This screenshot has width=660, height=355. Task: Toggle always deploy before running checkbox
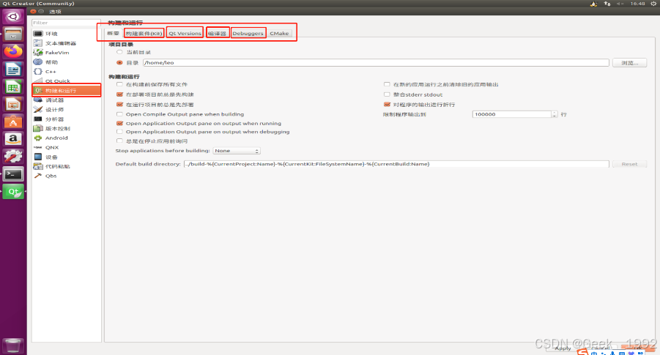pos(119,105)
